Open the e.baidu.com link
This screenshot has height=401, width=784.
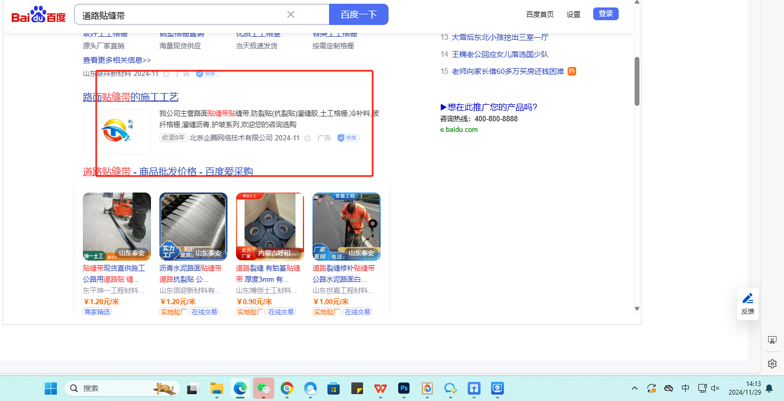coord(459,129)
